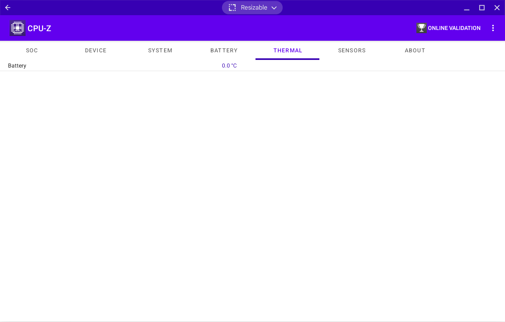This screenshot has width=505, height=322.
Task: Select the BATTERY tab
Action: click(x=224, y=50)
